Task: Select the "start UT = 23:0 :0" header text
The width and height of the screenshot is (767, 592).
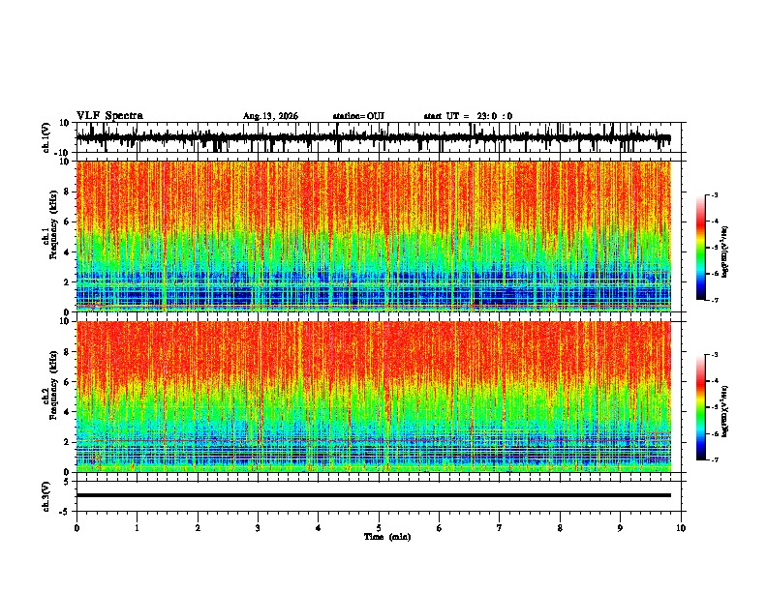Action: [x=468, y=116]
